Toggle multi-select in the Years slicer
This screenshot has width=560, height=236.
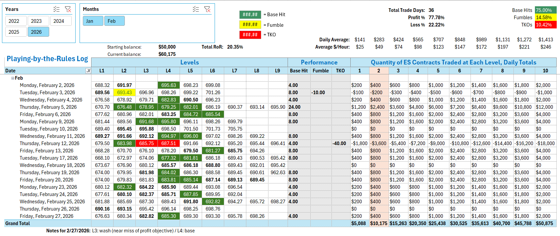pyautogui.click(x=56, y=9)
